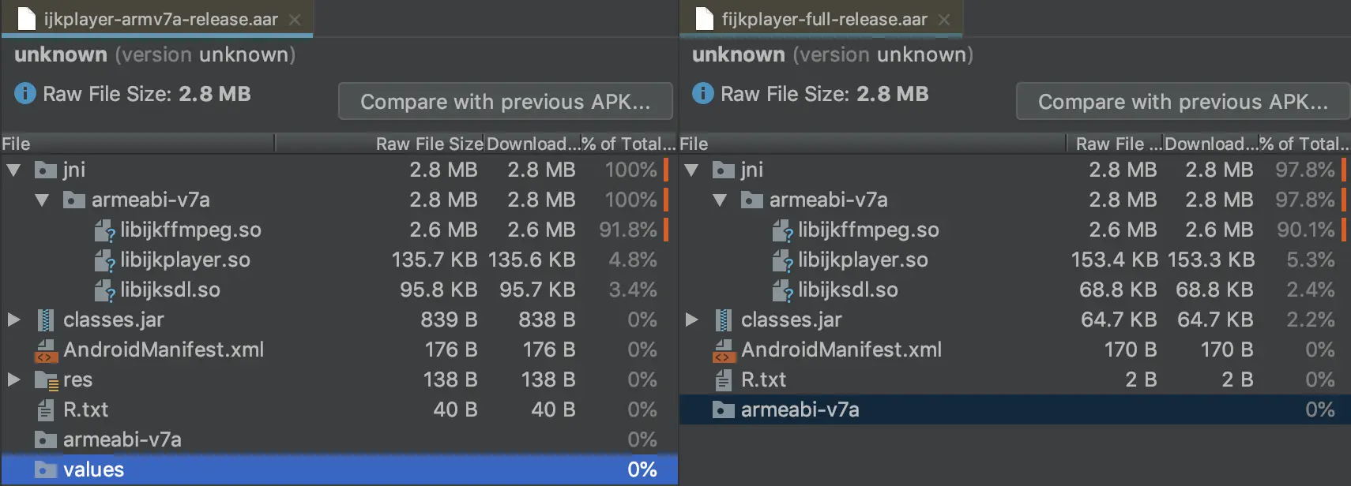Expand classes.jar in left panel
Image resolution: width=1351 pixels, height=486 pixels.
pyautogui.click(x=13, y=320)
